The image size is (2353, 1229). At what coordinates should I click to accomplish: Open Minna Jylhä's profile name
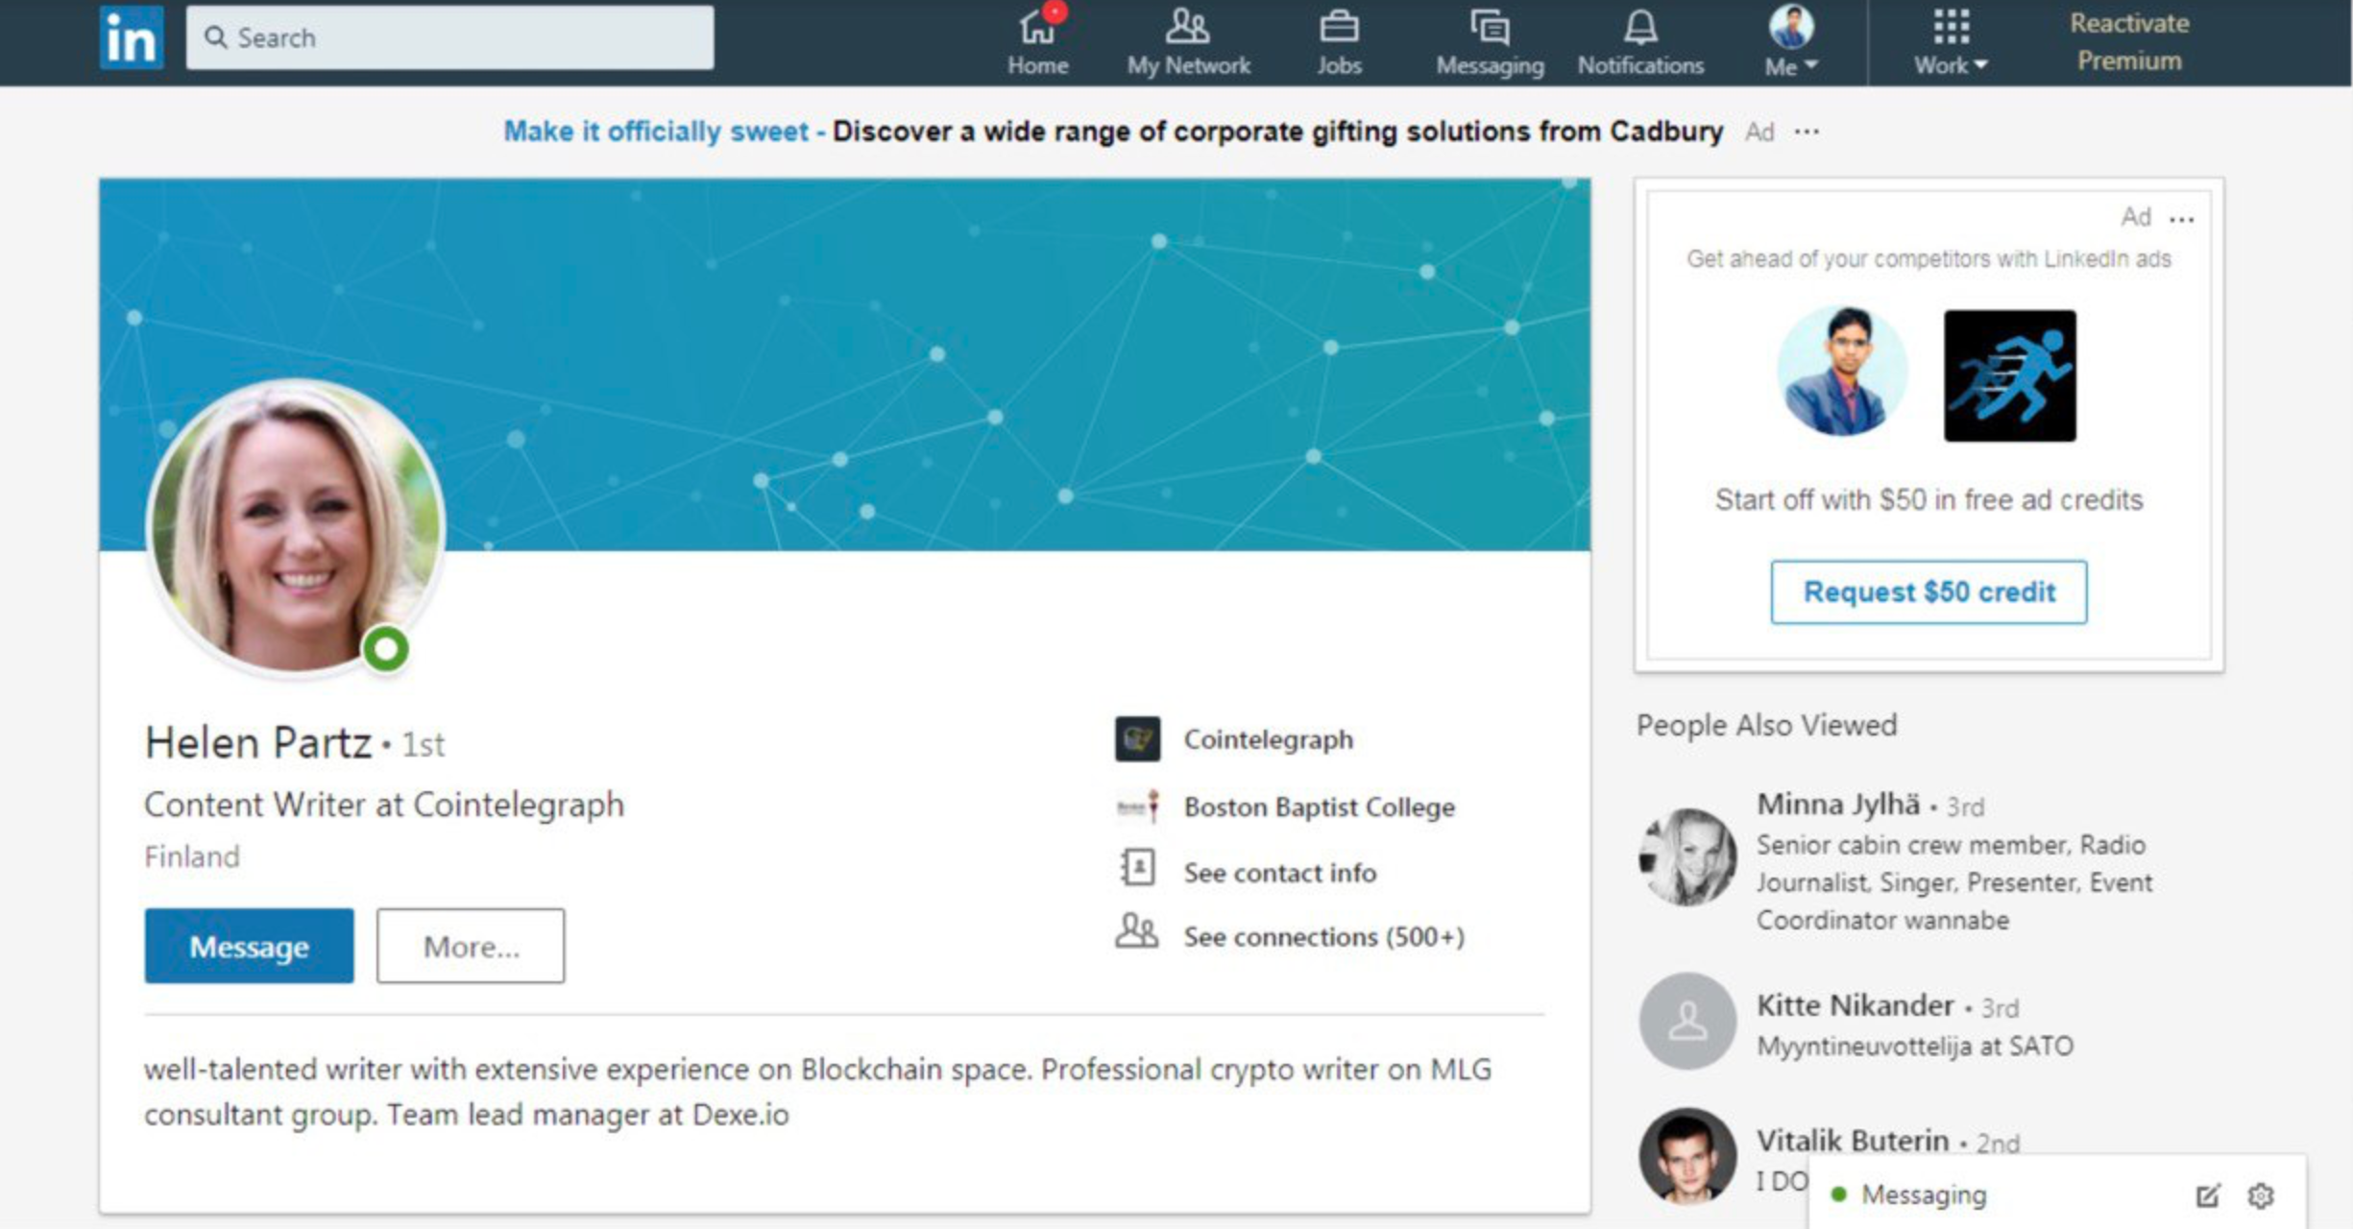click(x=1838, y=804)
